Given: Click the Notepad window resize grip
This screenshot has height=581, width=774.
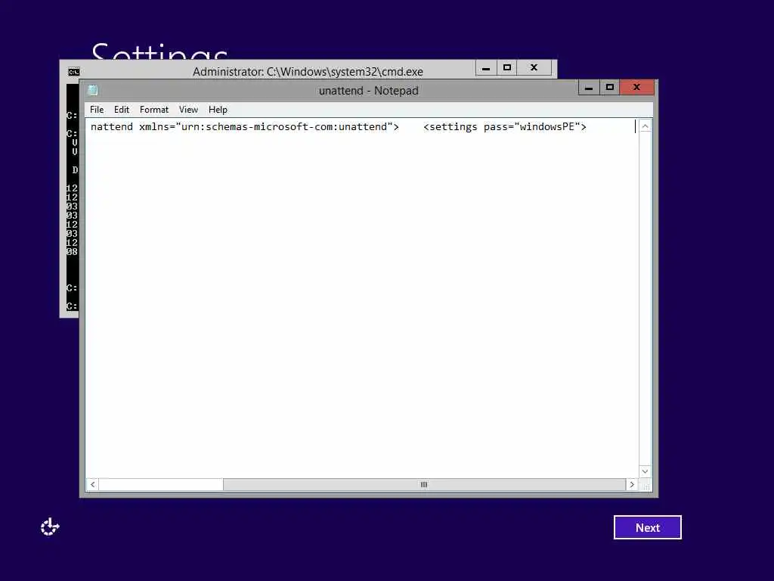Looking at the screenshot, I should (645, 485).
